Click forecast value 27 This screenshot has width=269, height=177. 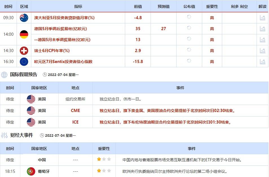tap(164, 29)
